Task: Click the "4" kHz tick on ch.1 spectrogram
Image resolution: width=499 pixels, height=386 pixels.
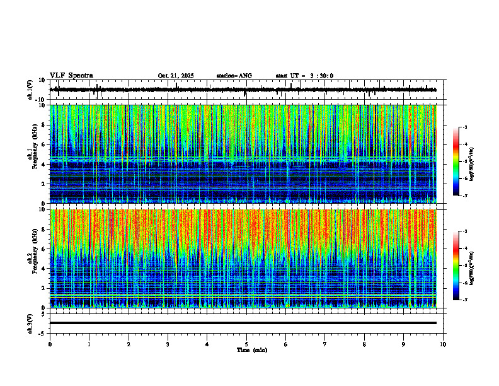Action: [44, 165]
